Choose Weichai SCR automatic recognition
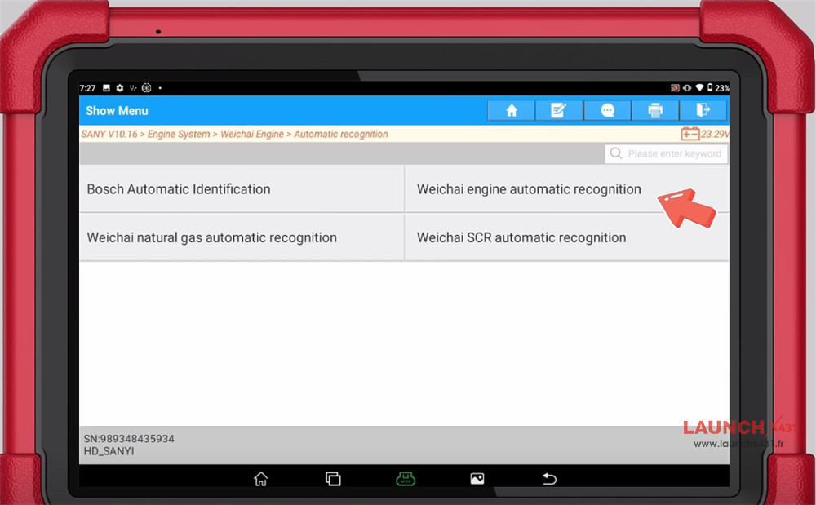 point(521,237)
